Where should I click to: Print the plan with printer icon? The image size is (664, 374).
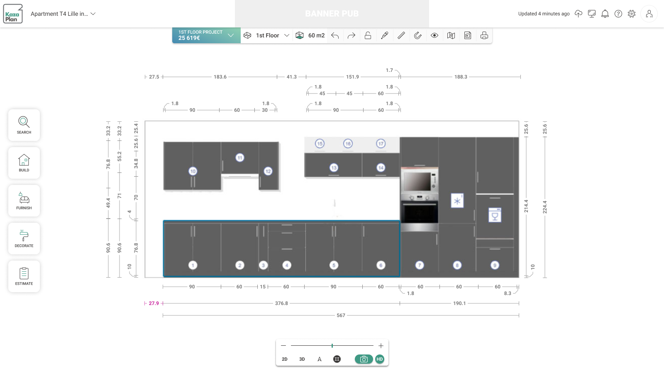click(x=484, y=36)
